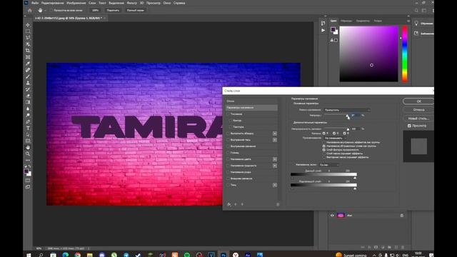
Task: Add another stroke with plus button
Action: coord(275,133)
